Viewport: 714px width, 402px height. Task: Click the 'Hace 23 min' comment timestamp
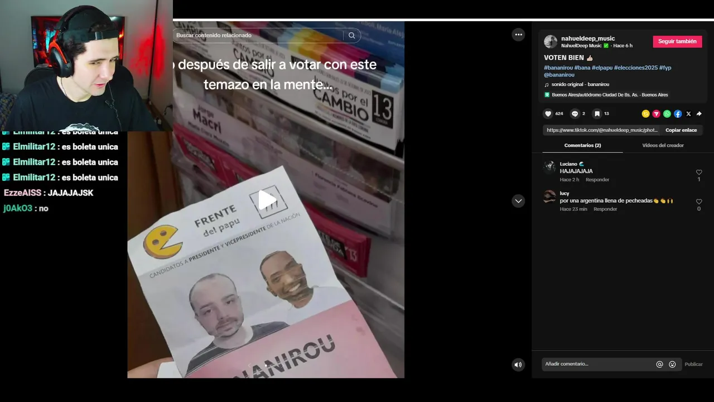coord(573,209)
